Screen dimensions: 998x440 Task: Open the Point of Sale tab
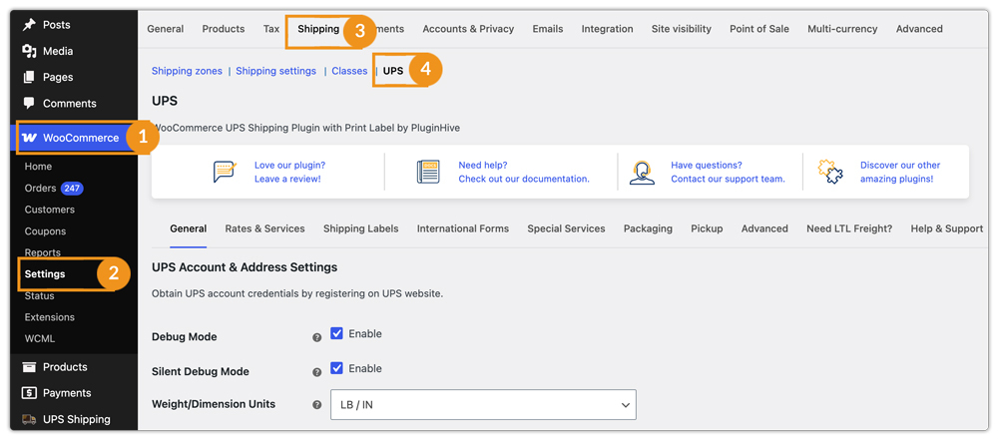(759, 29)
